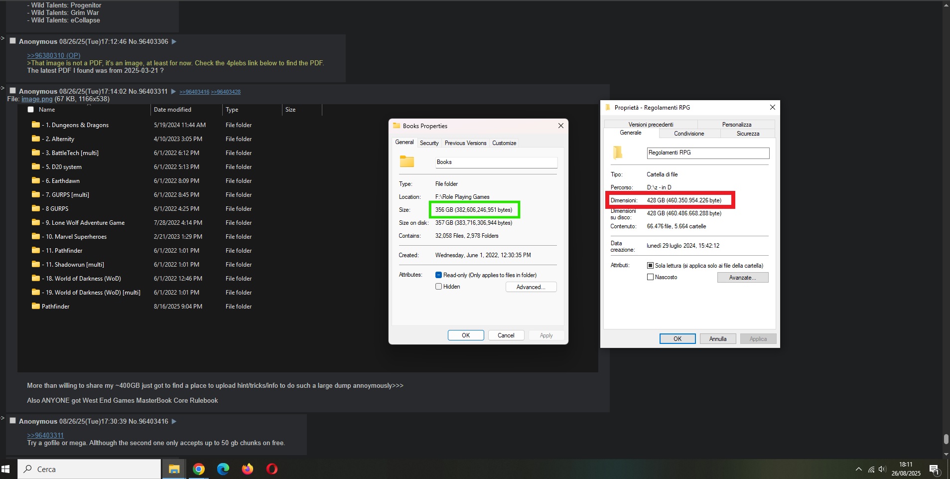Click the 'Applica' button
Viewport: 950px width, 479px height.
click(758, 339)
